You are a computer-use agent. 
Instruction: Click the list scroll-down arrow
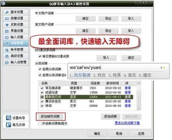point(139,108)
